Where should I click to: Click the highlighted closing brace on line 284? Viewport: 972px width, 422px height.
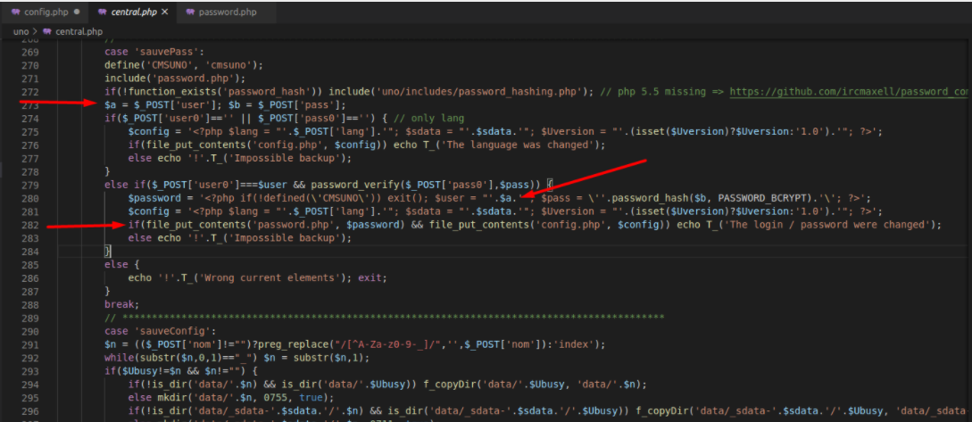(107, 251)
